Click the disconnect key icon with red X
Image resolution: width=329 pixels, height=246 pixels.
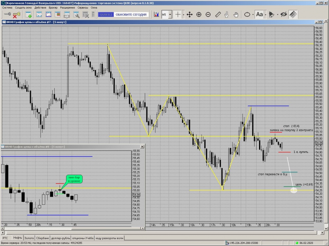(16, 14)
